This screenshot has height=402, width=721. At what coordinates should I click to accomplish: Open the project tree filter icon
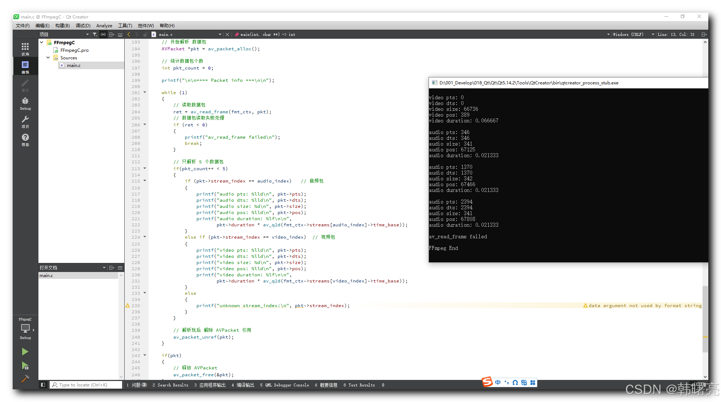(x=95, y=34)
